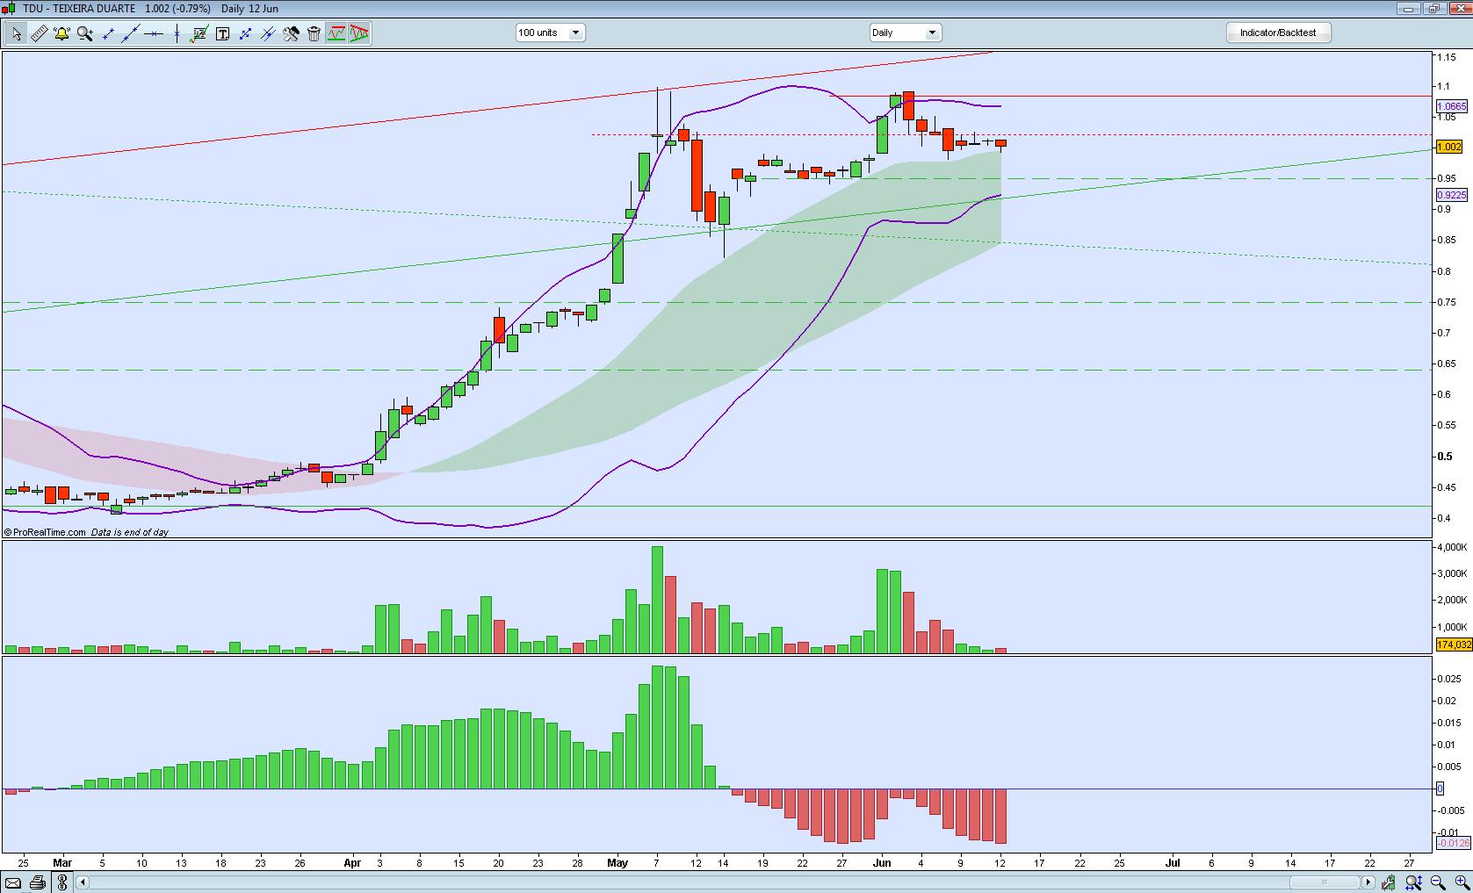Open the hammer and wrench settings tool
The height and width of the screenshot is (893, 1473).
tap(291, 33)
